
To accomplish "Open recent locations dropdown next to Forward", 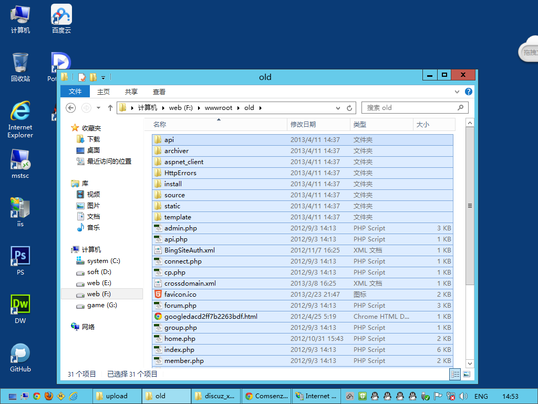I will point(98,108).
